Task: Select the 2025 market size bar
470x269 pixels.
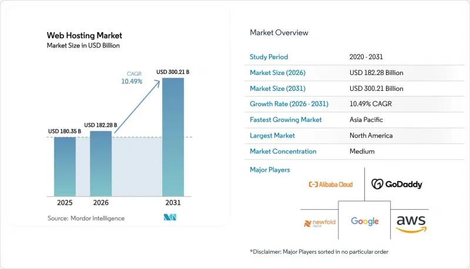Action: 65,166
